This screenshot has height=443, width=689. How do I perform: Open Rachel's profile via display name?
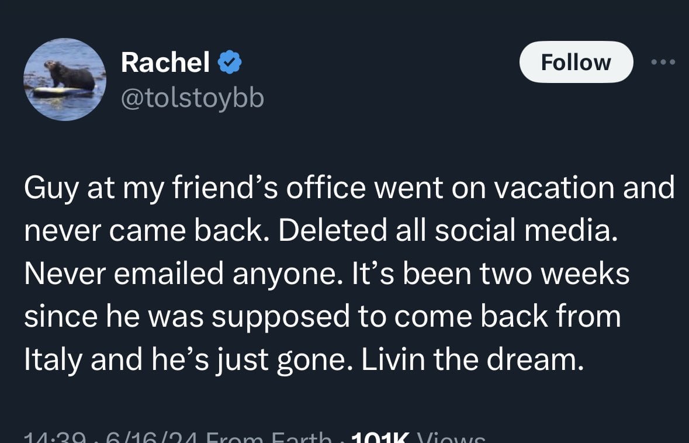165,62
